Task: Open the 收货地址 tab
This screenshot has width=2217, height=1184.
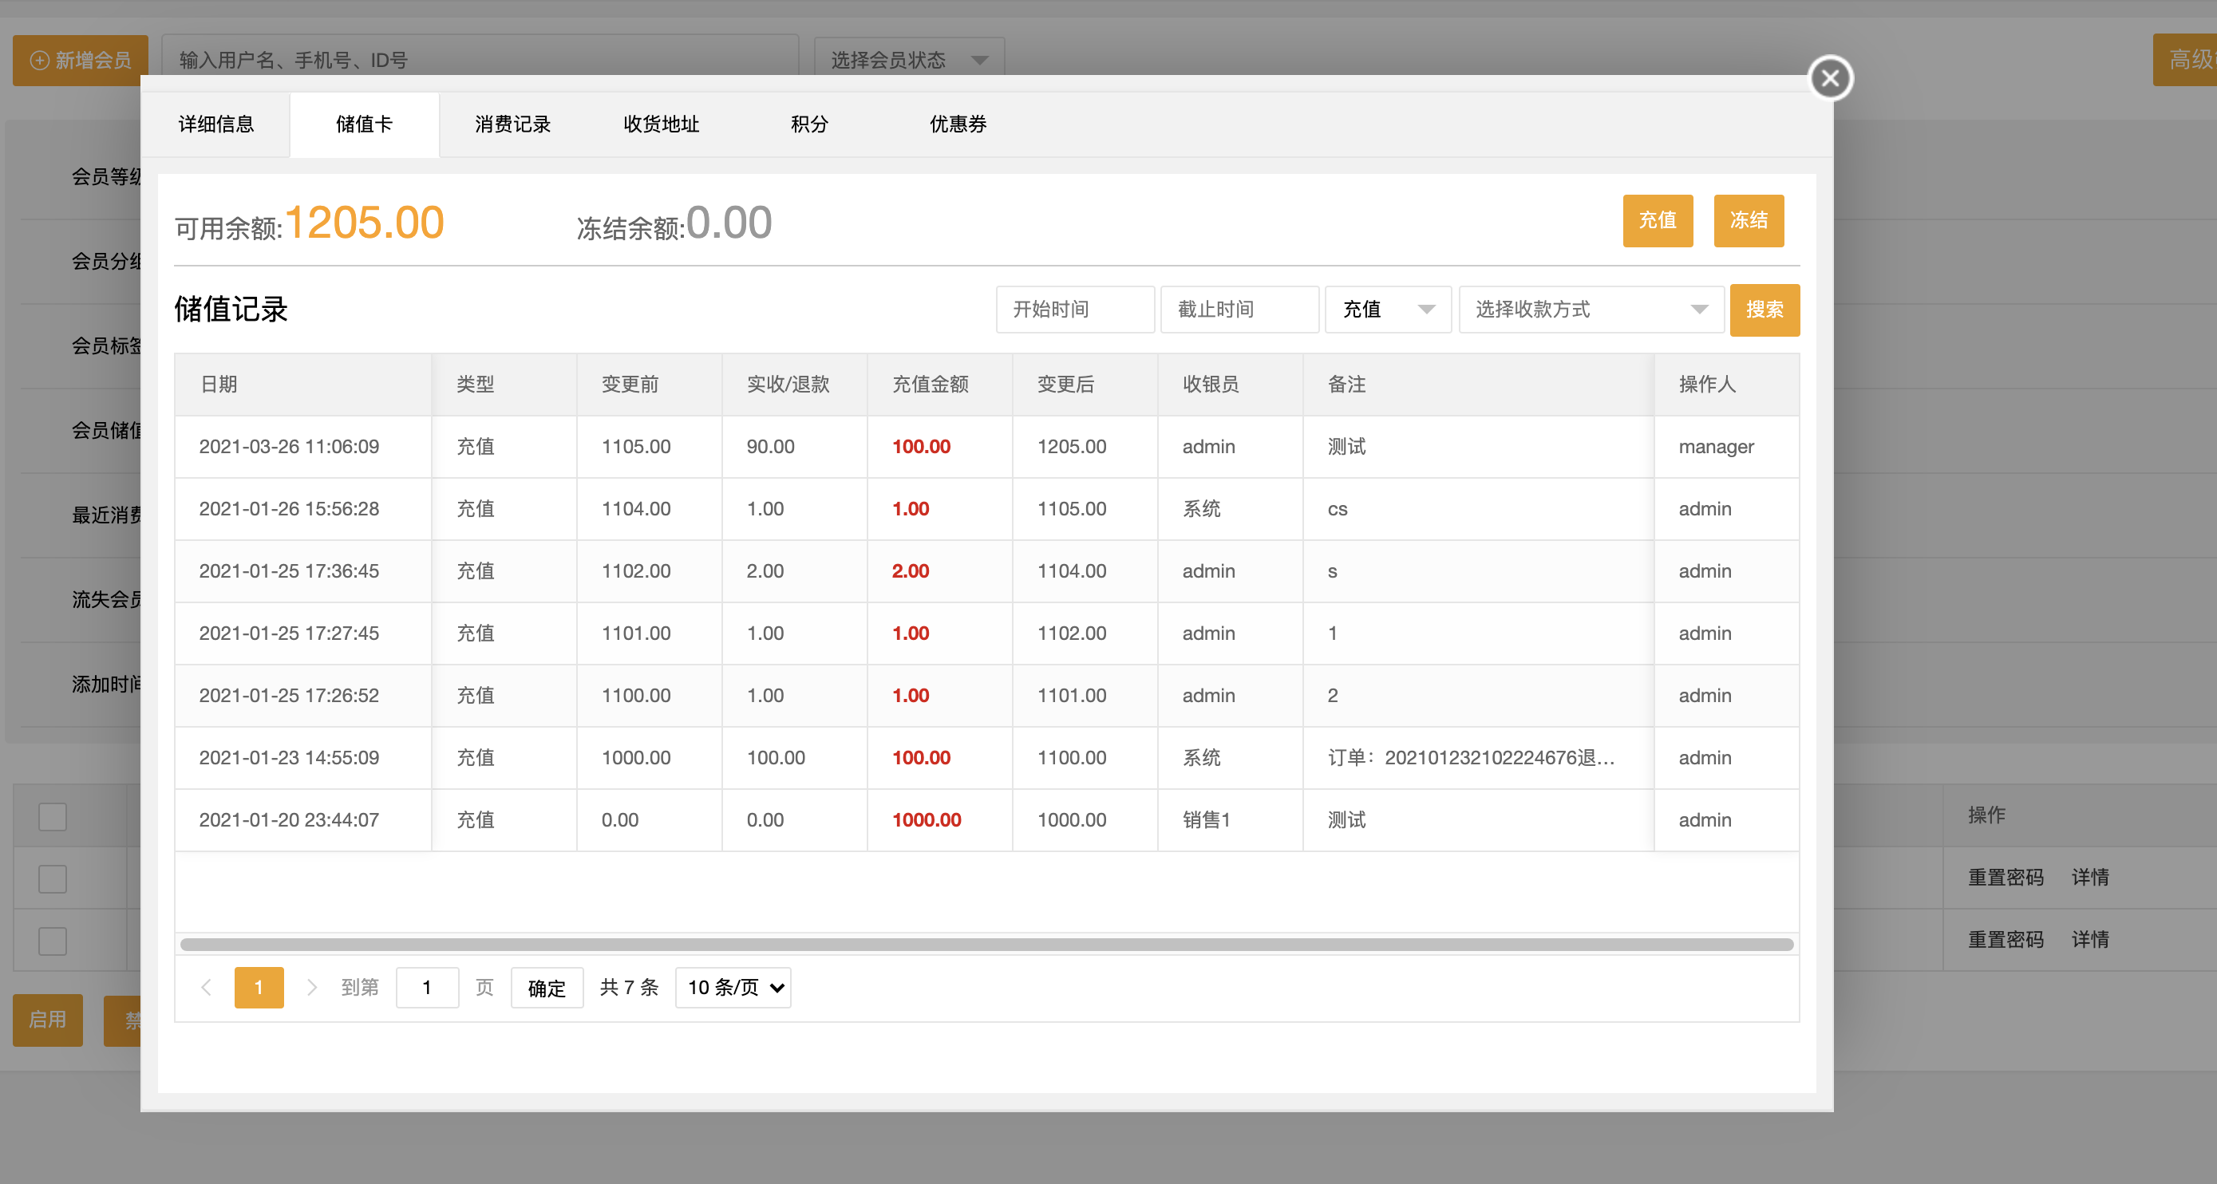Action: (661, 124)
